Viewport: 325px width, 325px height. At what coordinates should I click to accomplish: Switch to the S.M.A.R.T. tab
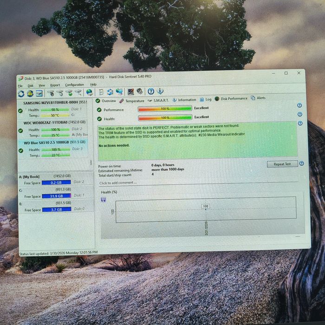click(158, 101)
